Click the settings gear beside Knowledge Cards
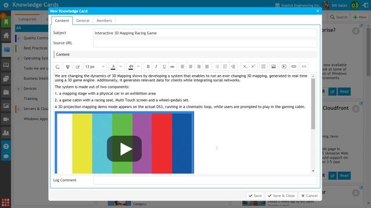 click(6, 5)
